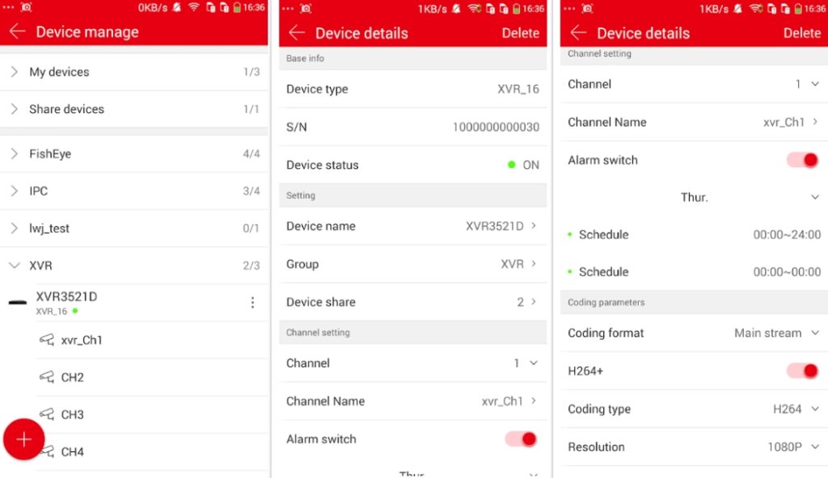Open the Device share setting row
The image size is (828, 478).
tap(412, 302)
